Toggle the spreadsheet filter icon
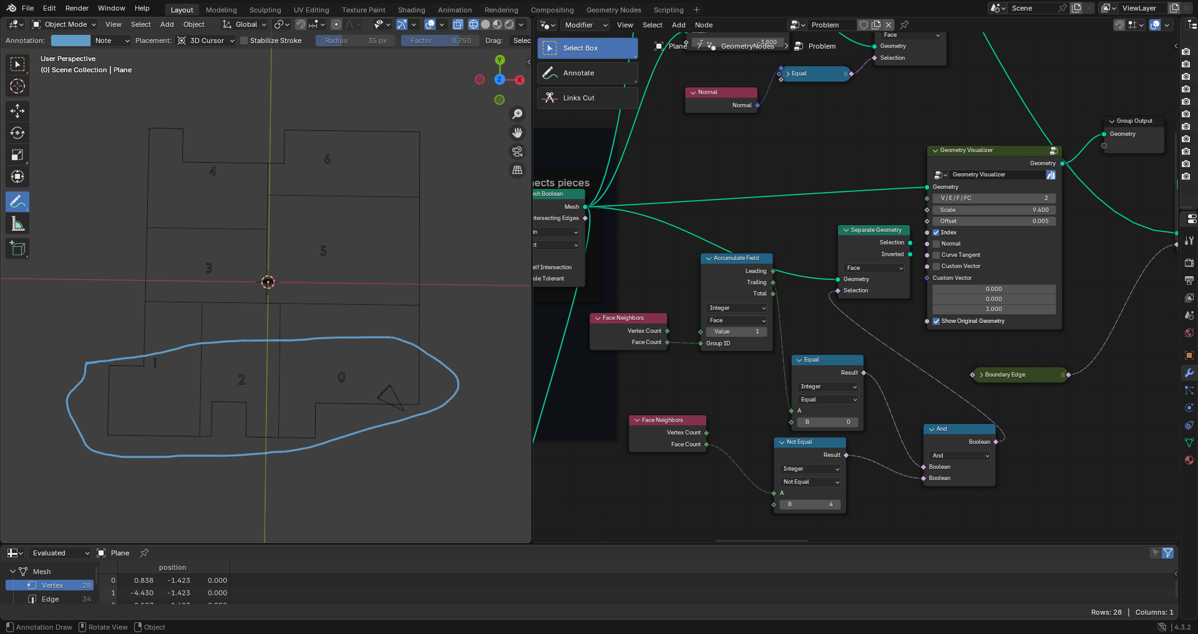This screenshot has height=634, width=1198. 1168,553
